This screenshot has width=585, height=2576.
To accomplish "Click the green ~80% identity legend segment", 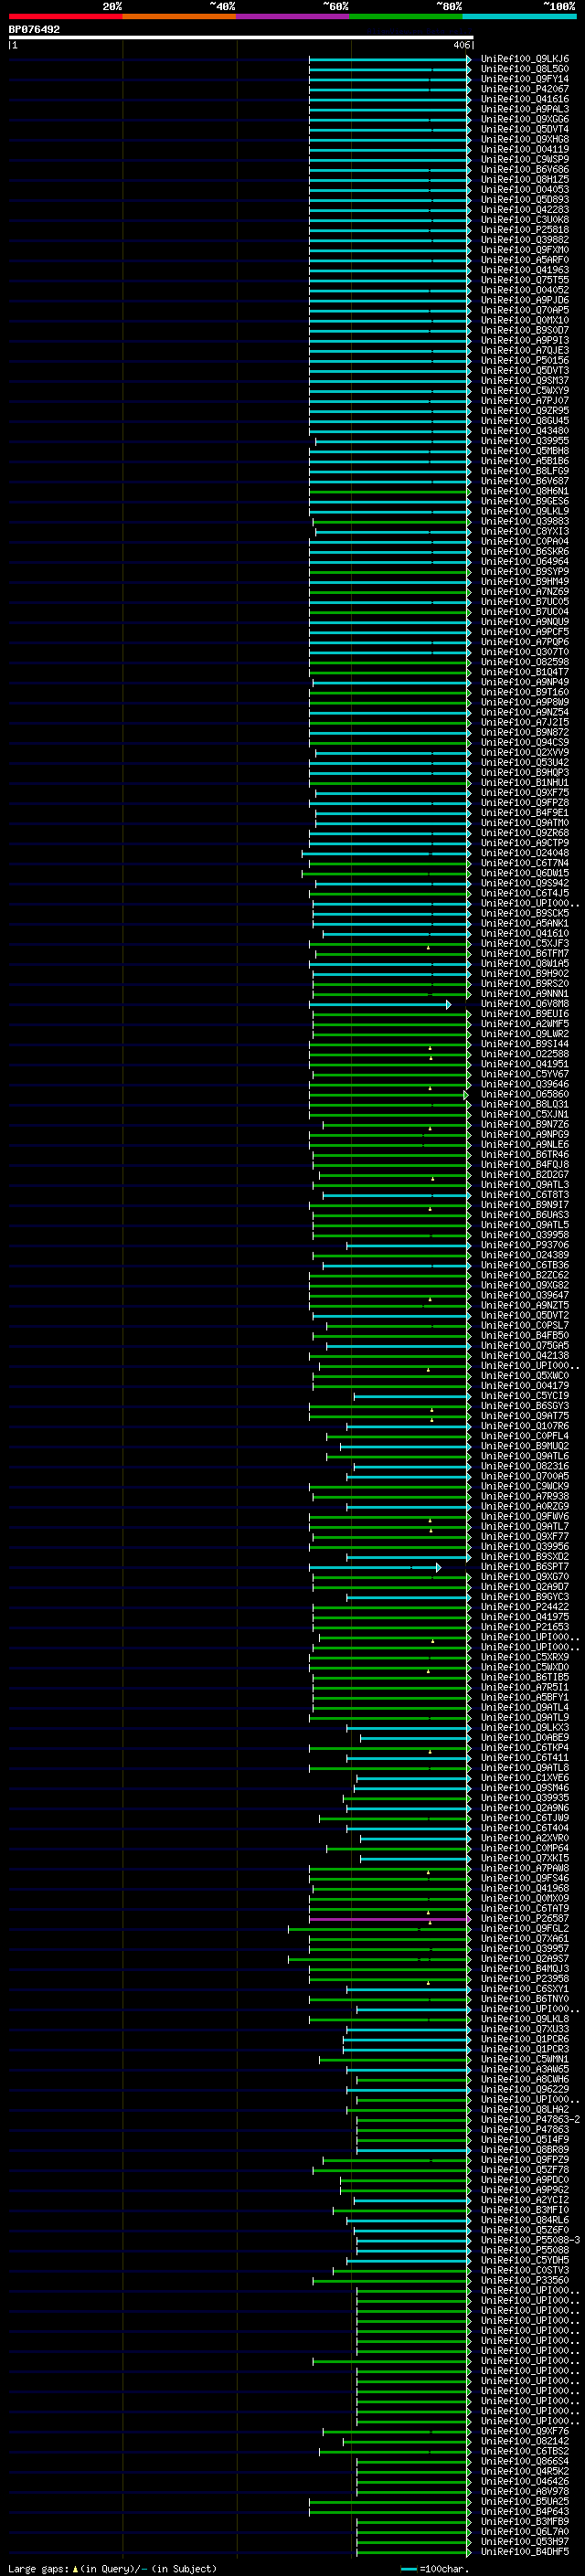I will pos(406,16).
